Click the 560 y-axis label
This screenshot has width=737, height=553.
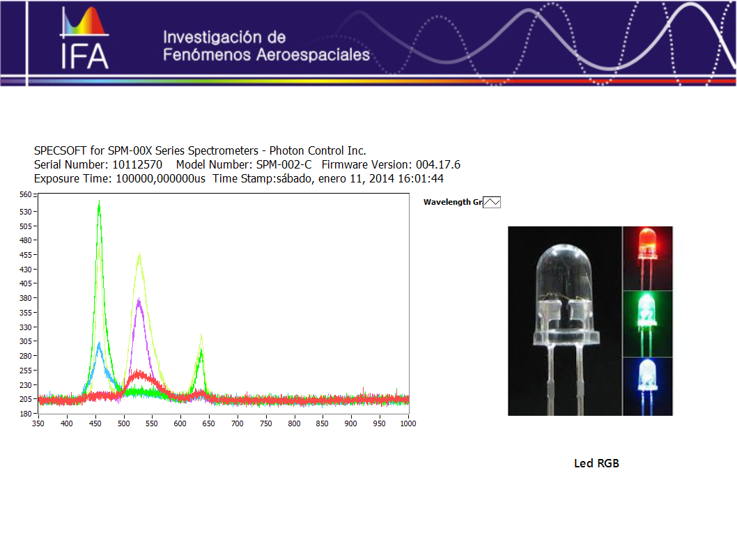click(x=25, y=194)
